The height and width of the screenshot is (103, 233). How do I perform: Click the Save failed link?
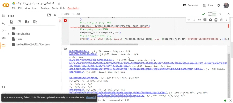tap(73, 8)
